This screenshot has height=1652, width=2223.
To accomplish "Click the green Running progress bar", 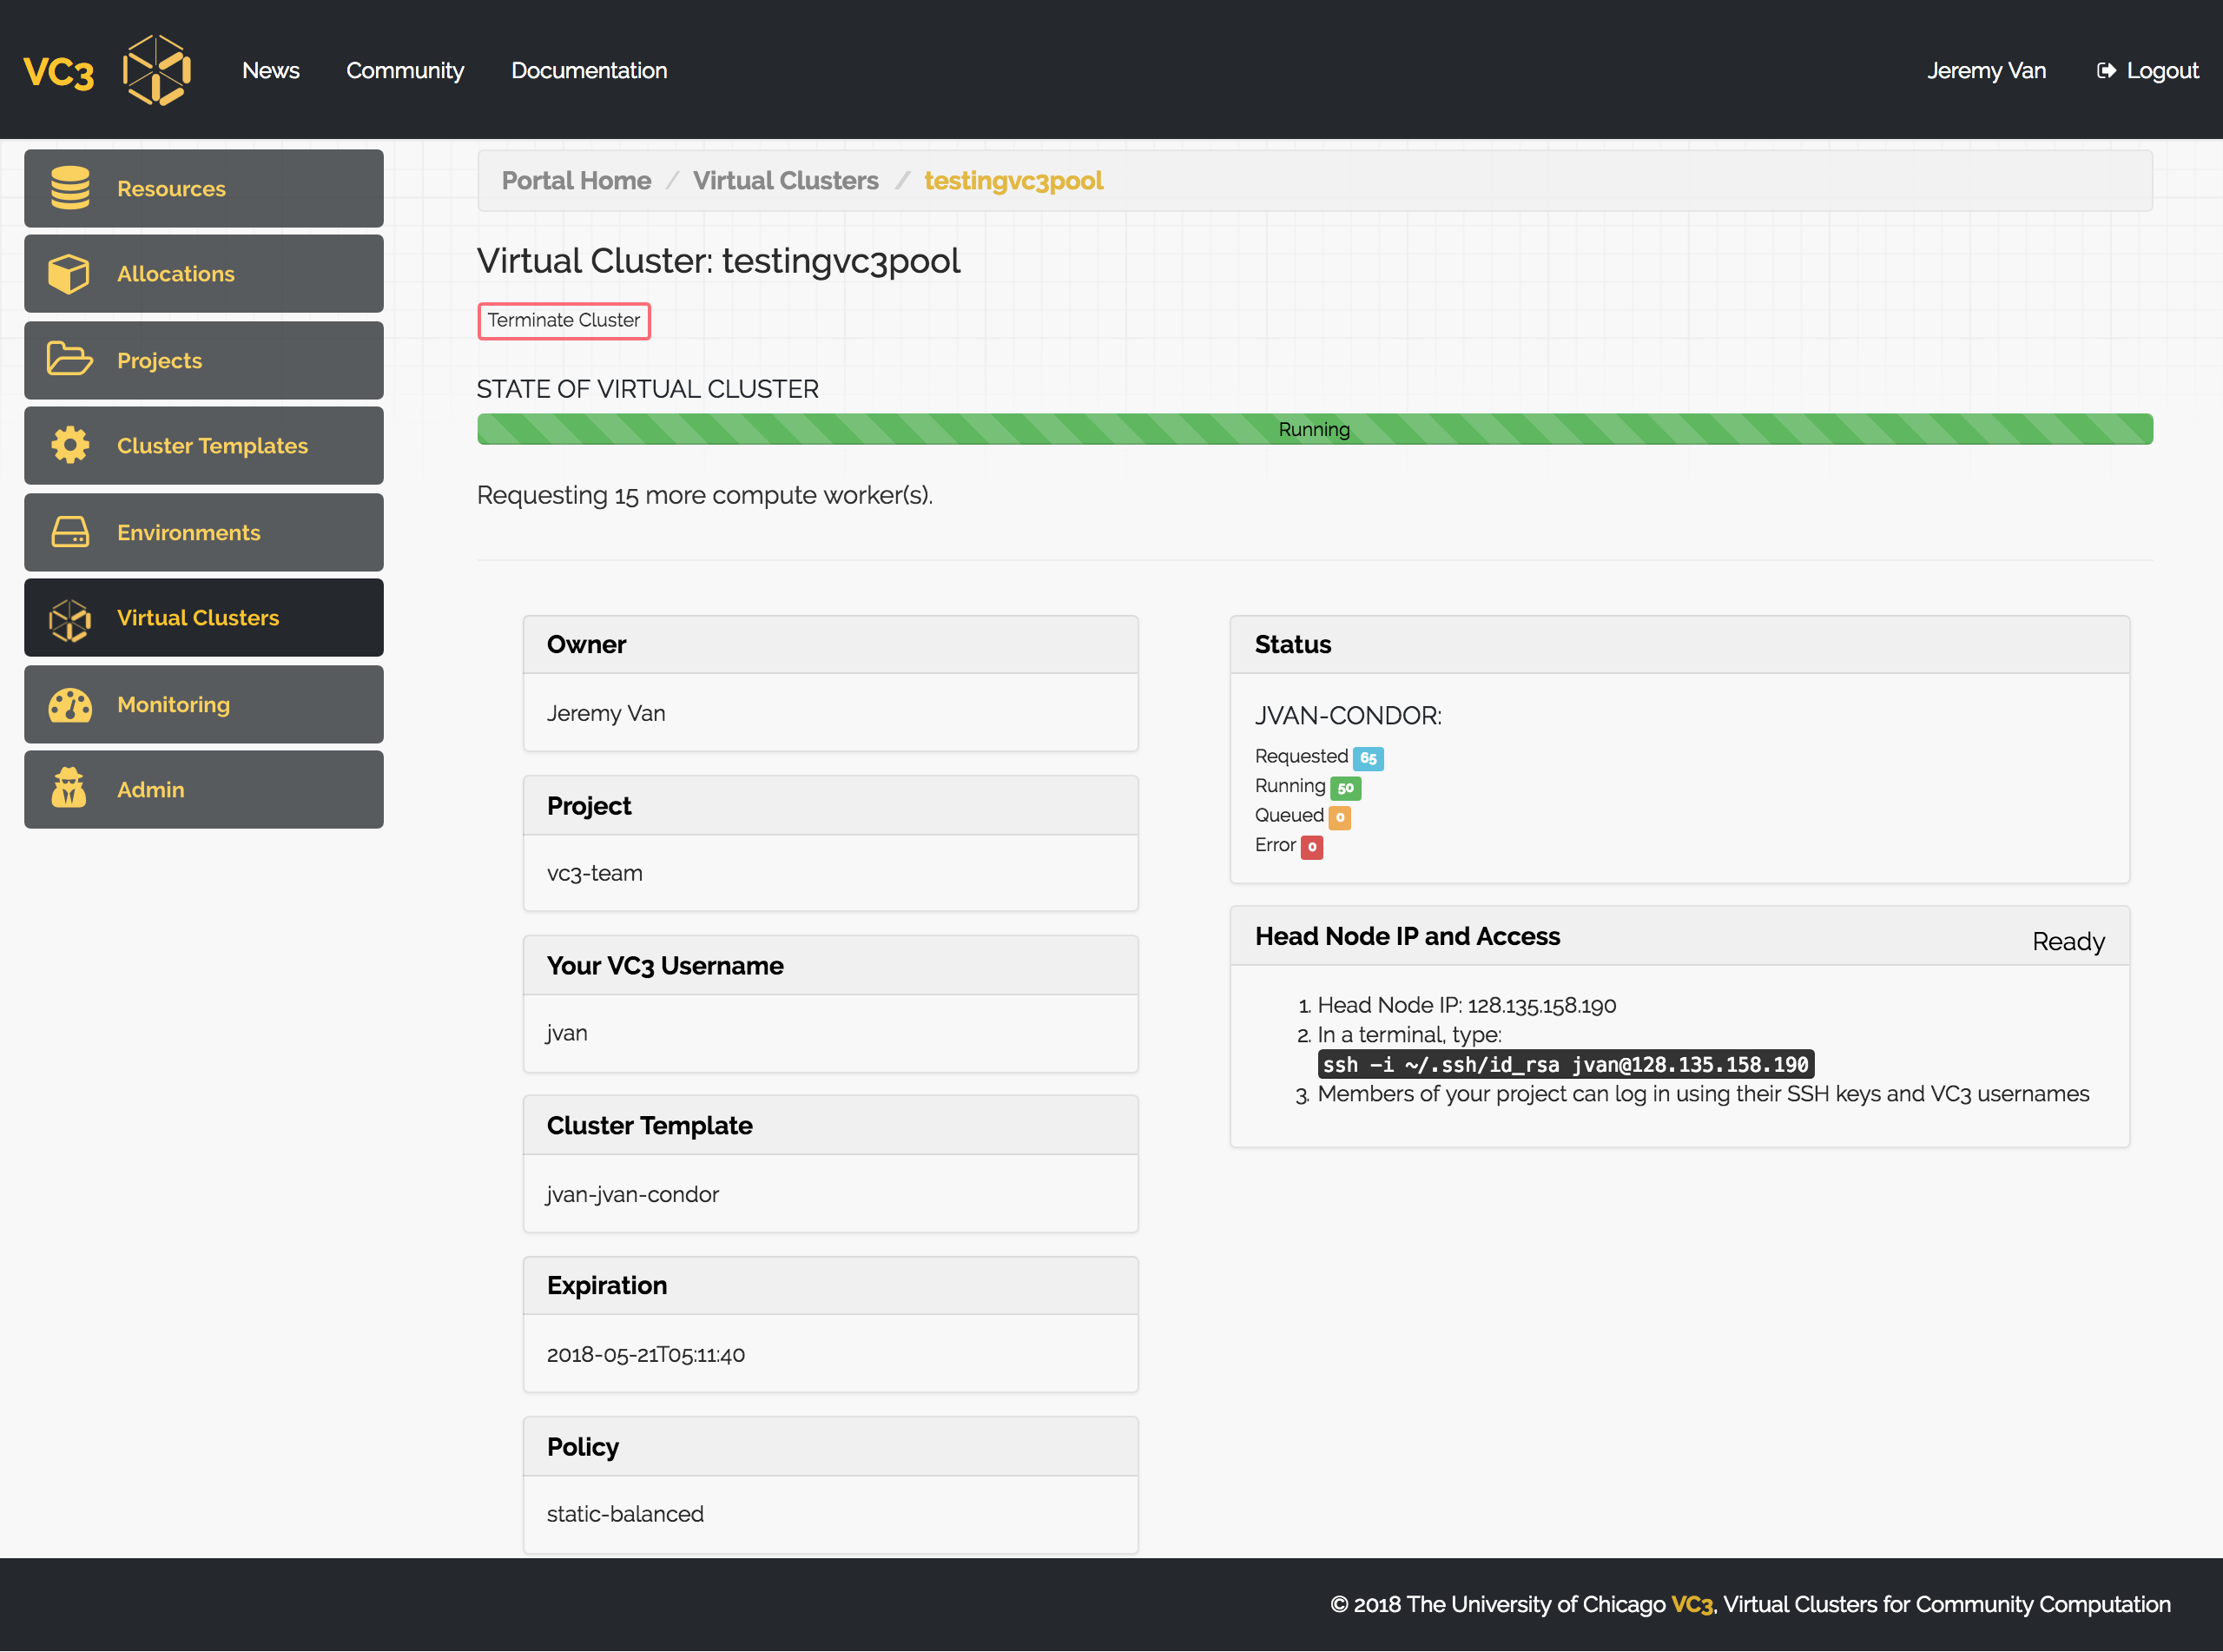I will 1315,429.
